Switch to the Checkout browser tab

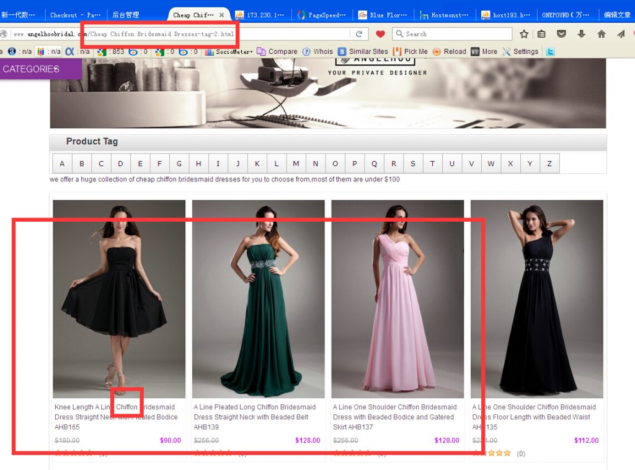click(74, 15)
